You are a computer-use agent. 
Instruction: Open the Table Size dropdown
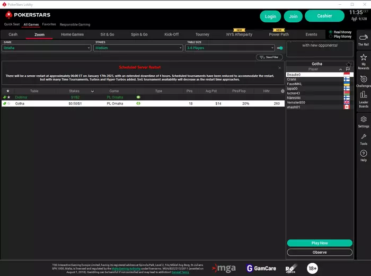tap(230, 48)
